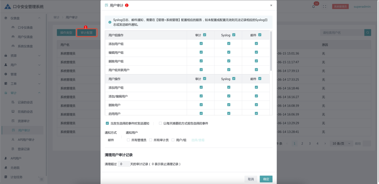Uncheck Syslog for 添加用户组 row
The width and height of the screenshot is (379, 184).
click(229, 44)
